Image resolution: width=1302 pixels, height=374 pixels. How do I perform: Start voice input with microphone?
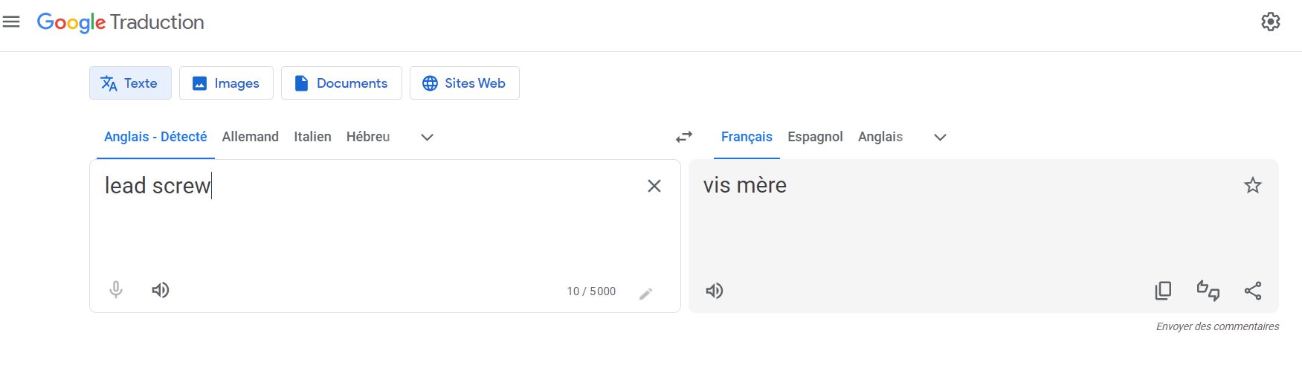[x=116, y=290]
